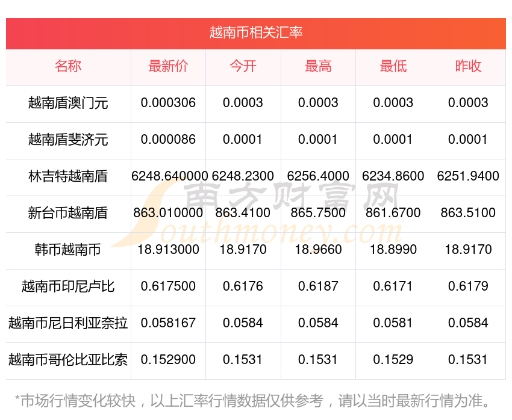
Task: Click opening value 863.4100
Action: (243, 213)
